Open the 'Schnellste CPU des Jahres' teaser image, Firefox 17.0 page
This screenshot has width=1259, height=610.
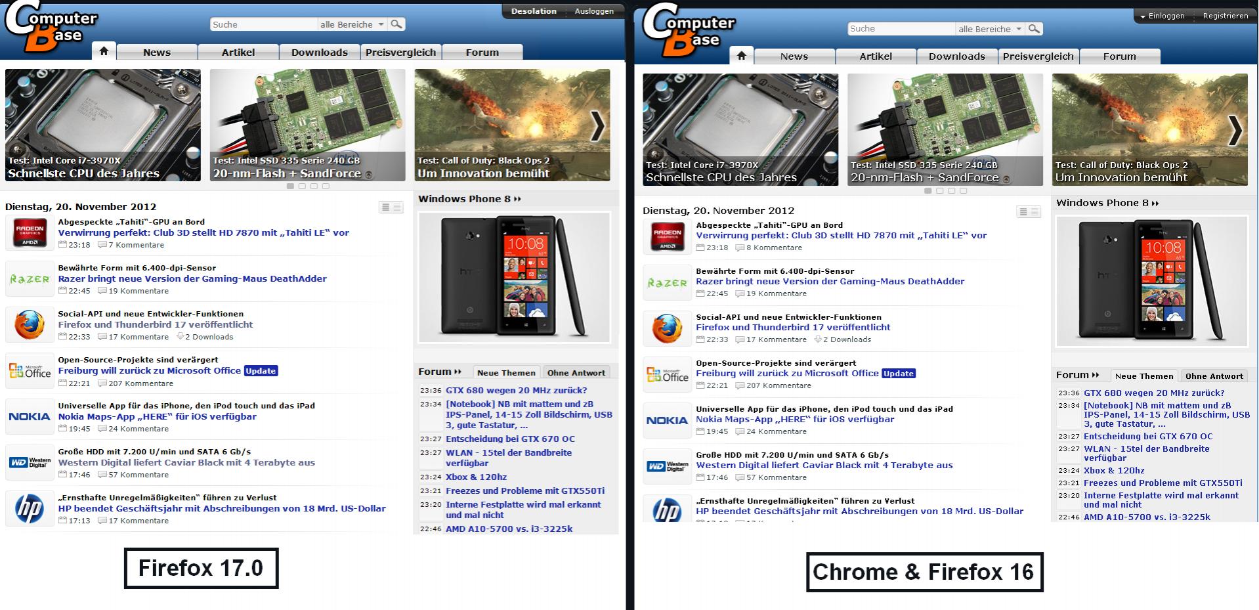[x=103, y=125]
